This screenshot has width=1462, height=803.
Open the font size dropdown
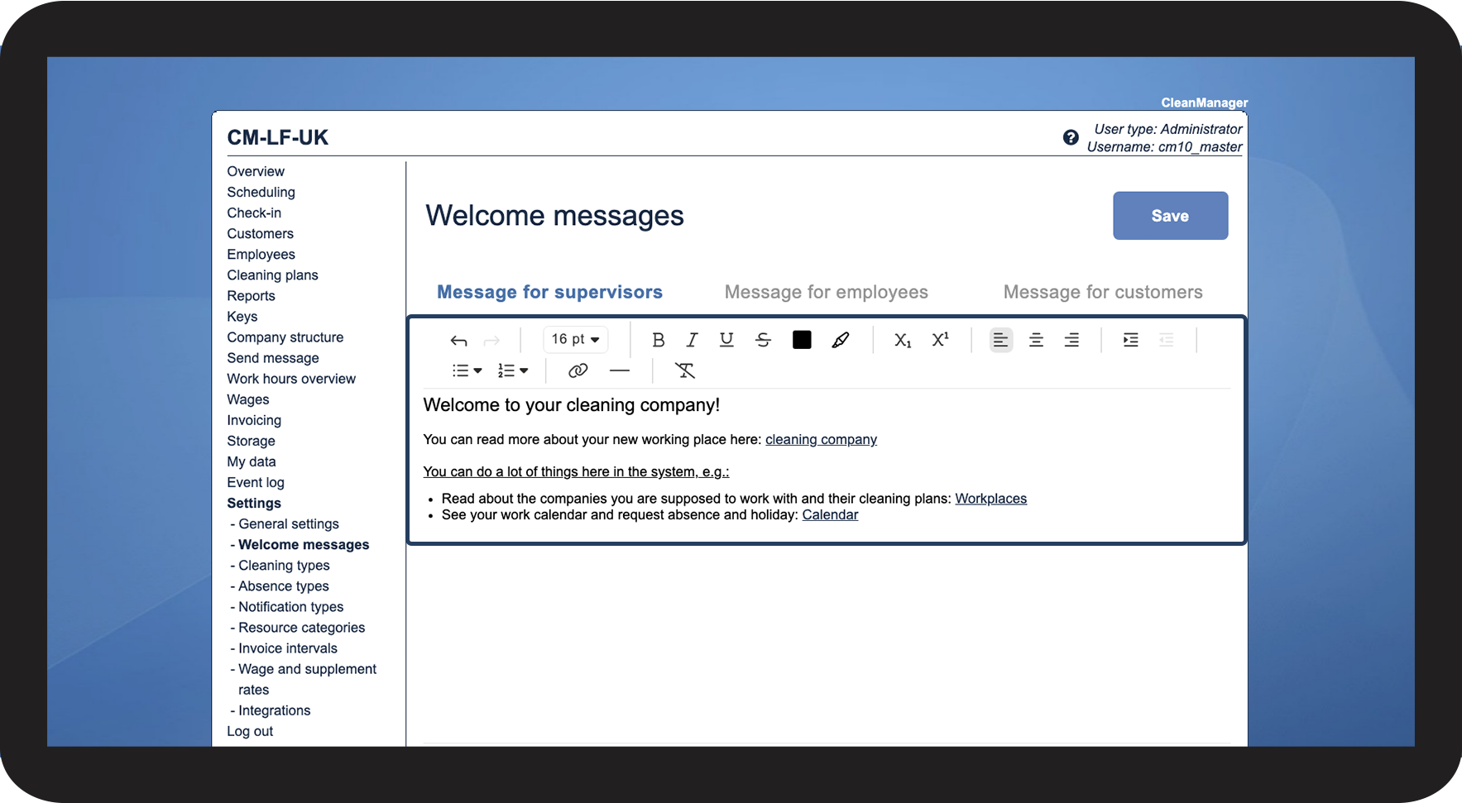click(x=574, y=339)
